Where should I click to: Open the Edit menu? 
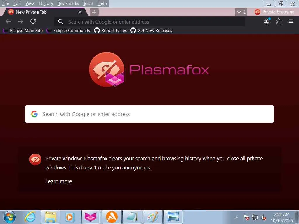coord(17,3)
